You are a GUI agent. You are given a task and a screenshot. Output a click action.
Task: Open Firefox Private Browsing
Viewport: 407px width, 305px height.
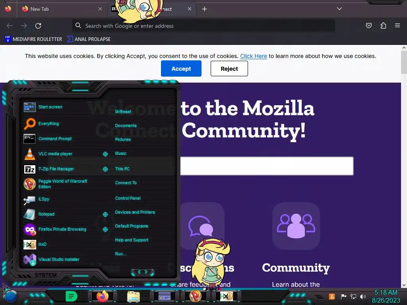[55, 229]
